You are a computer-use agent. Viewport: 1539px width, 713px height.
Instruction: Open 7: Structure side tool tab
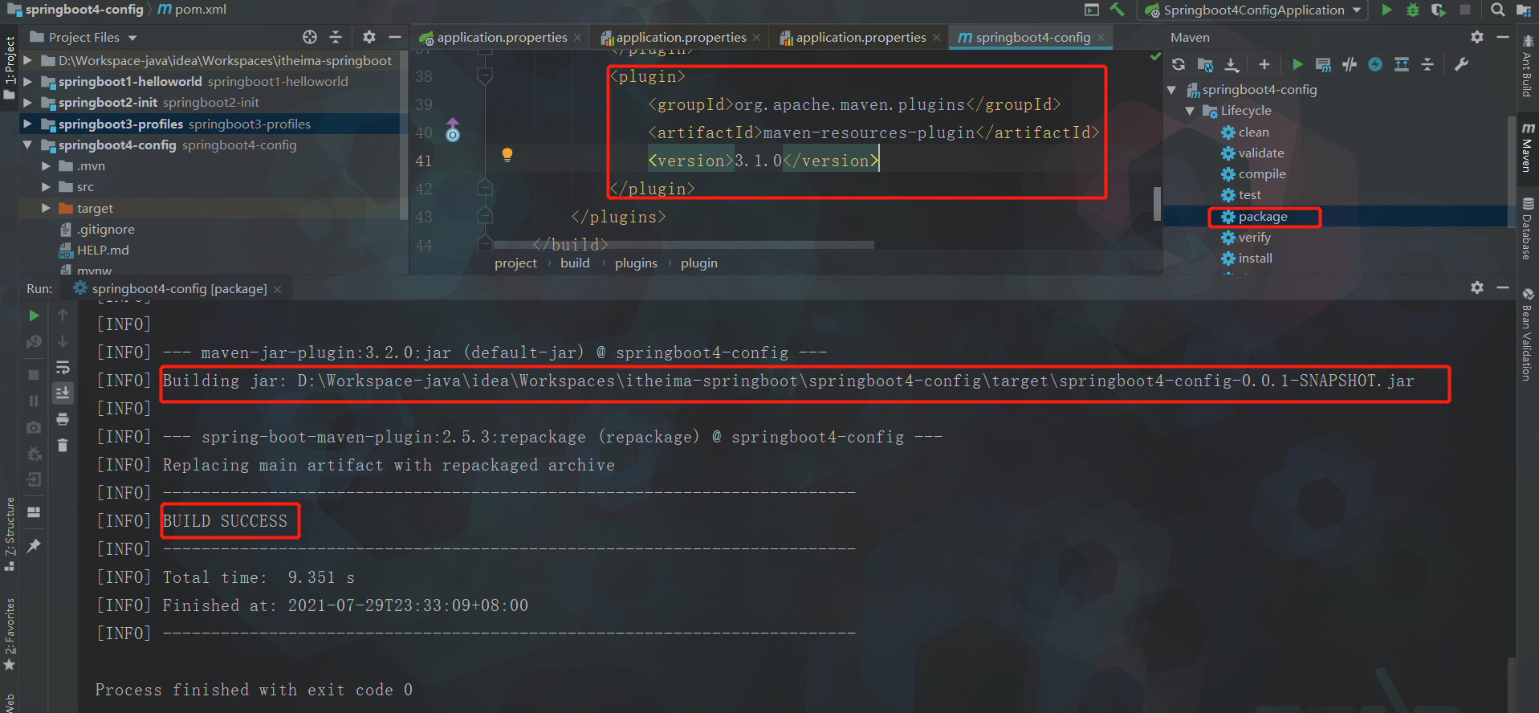(10, 534)
